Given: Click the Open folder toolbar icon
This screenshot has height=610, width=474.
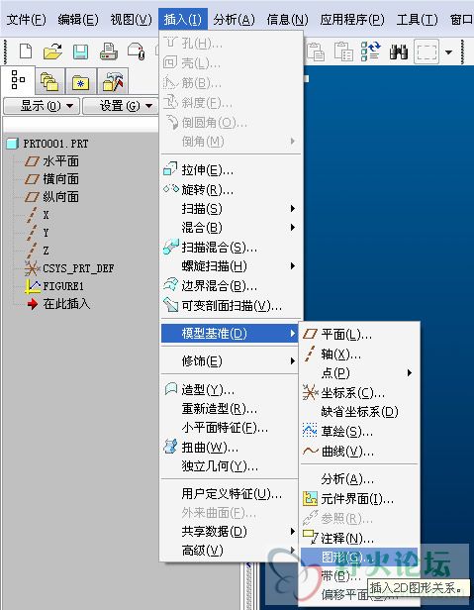Looking at the screenshot, I should click(52, 51).
